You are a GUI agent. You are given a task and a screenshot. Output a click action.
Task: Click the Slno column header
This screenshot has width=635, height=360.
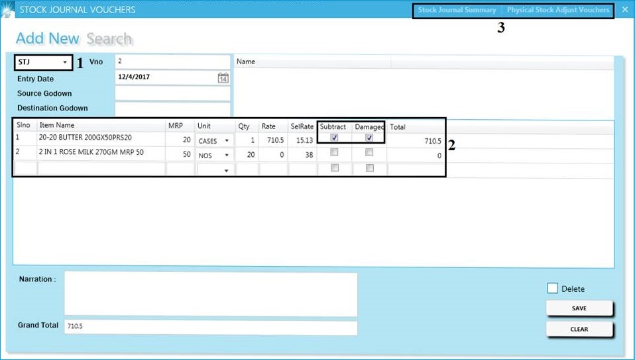click(25, 125)
